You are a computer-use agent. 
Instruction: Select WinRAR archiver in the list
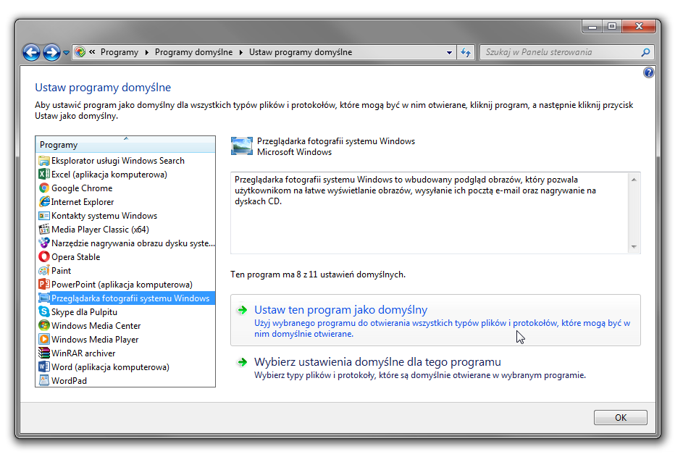point(125,353)
